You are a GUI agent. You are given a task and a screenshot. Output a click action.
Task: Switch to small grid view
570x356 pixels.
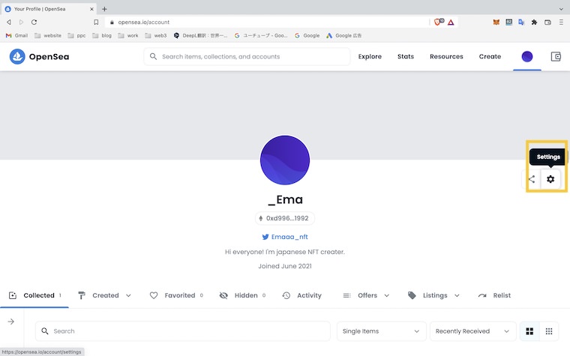click(549, 331)
